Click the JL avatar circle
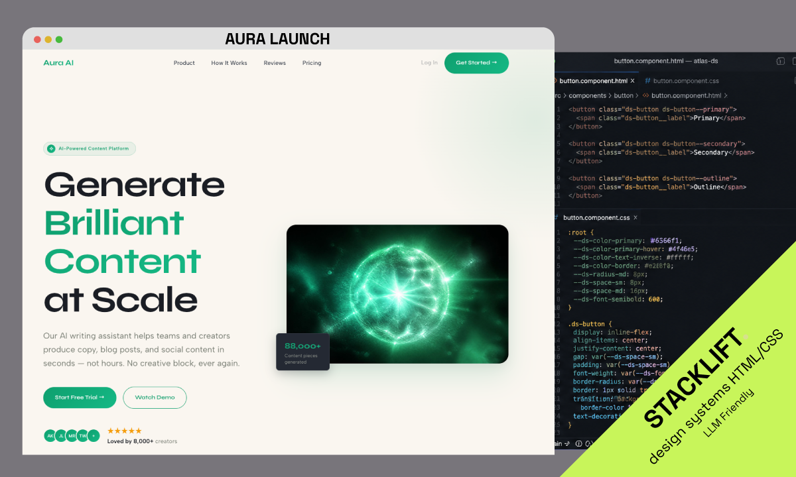796x477 pixels. pyautogui.click(x=61, y=436)
